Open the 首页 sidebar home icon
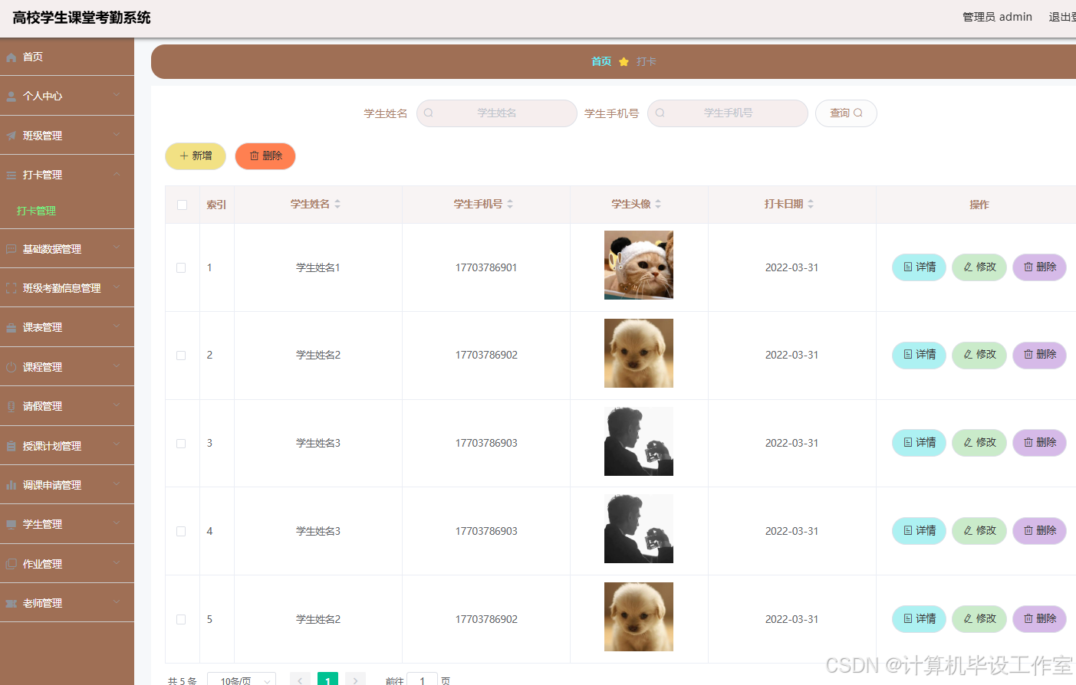1076x685 pixels. [x=12, y=57]
